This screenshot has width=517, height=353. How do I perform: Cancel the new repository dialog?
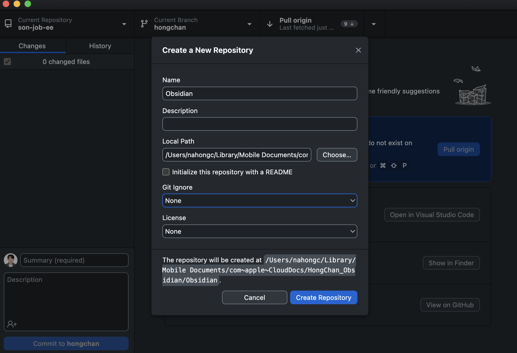(x=254, y=297)
